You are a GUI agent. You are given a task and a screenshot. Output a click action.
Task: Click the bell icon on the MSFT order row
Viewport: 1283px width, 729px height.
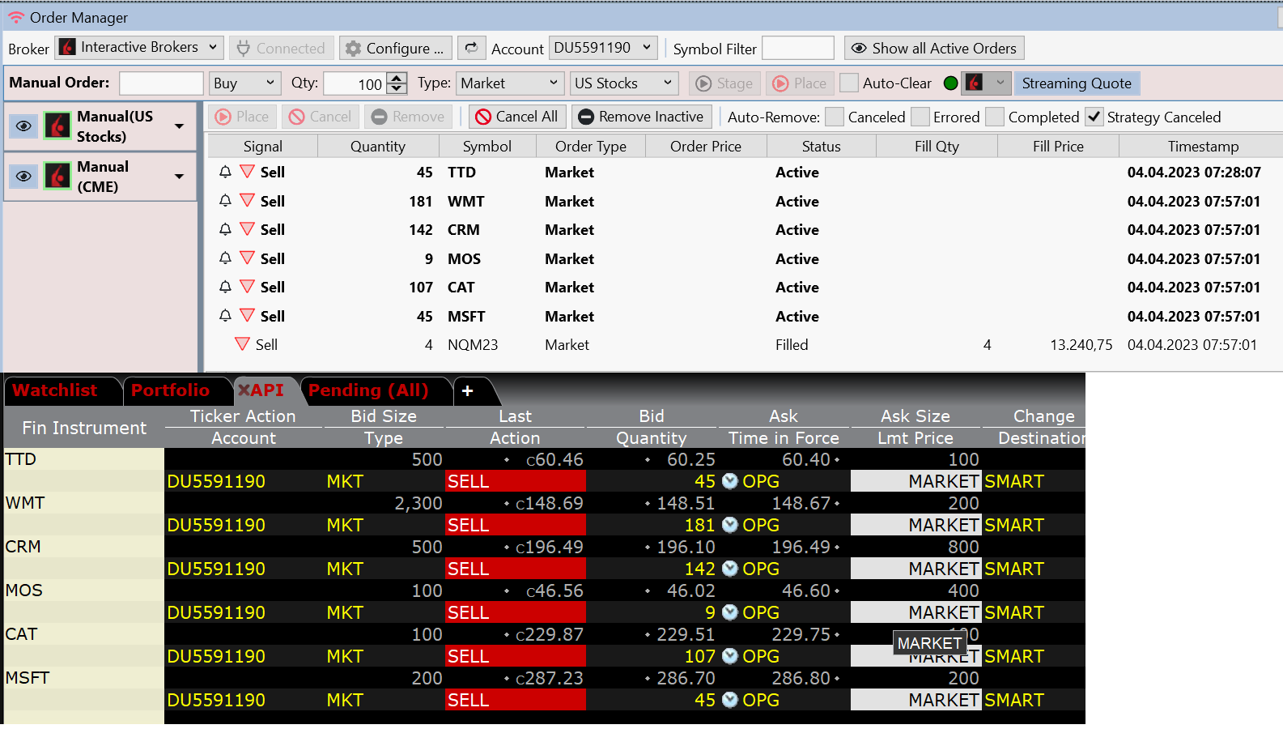tap(226, 316)
